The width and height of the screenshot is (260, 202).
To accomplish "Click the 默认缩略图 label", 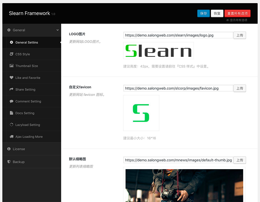I will 77,159.
